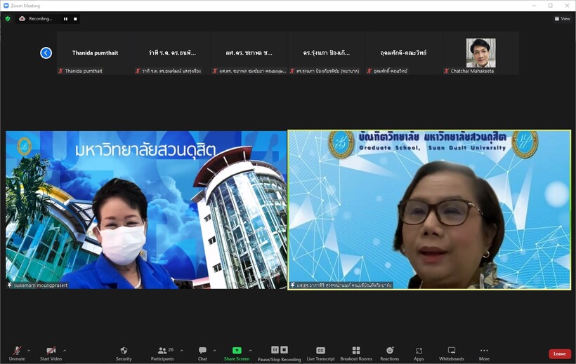The width and height of the screenshot is (576, 364).
Task: Open the View layout menu
Action: pos(562,19)
